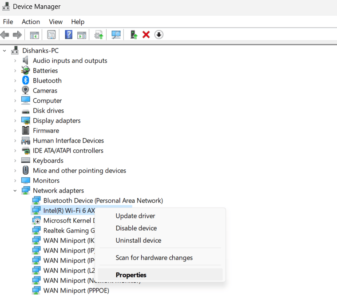
Task: Open the Help menu
Action: tap(78, 22)
